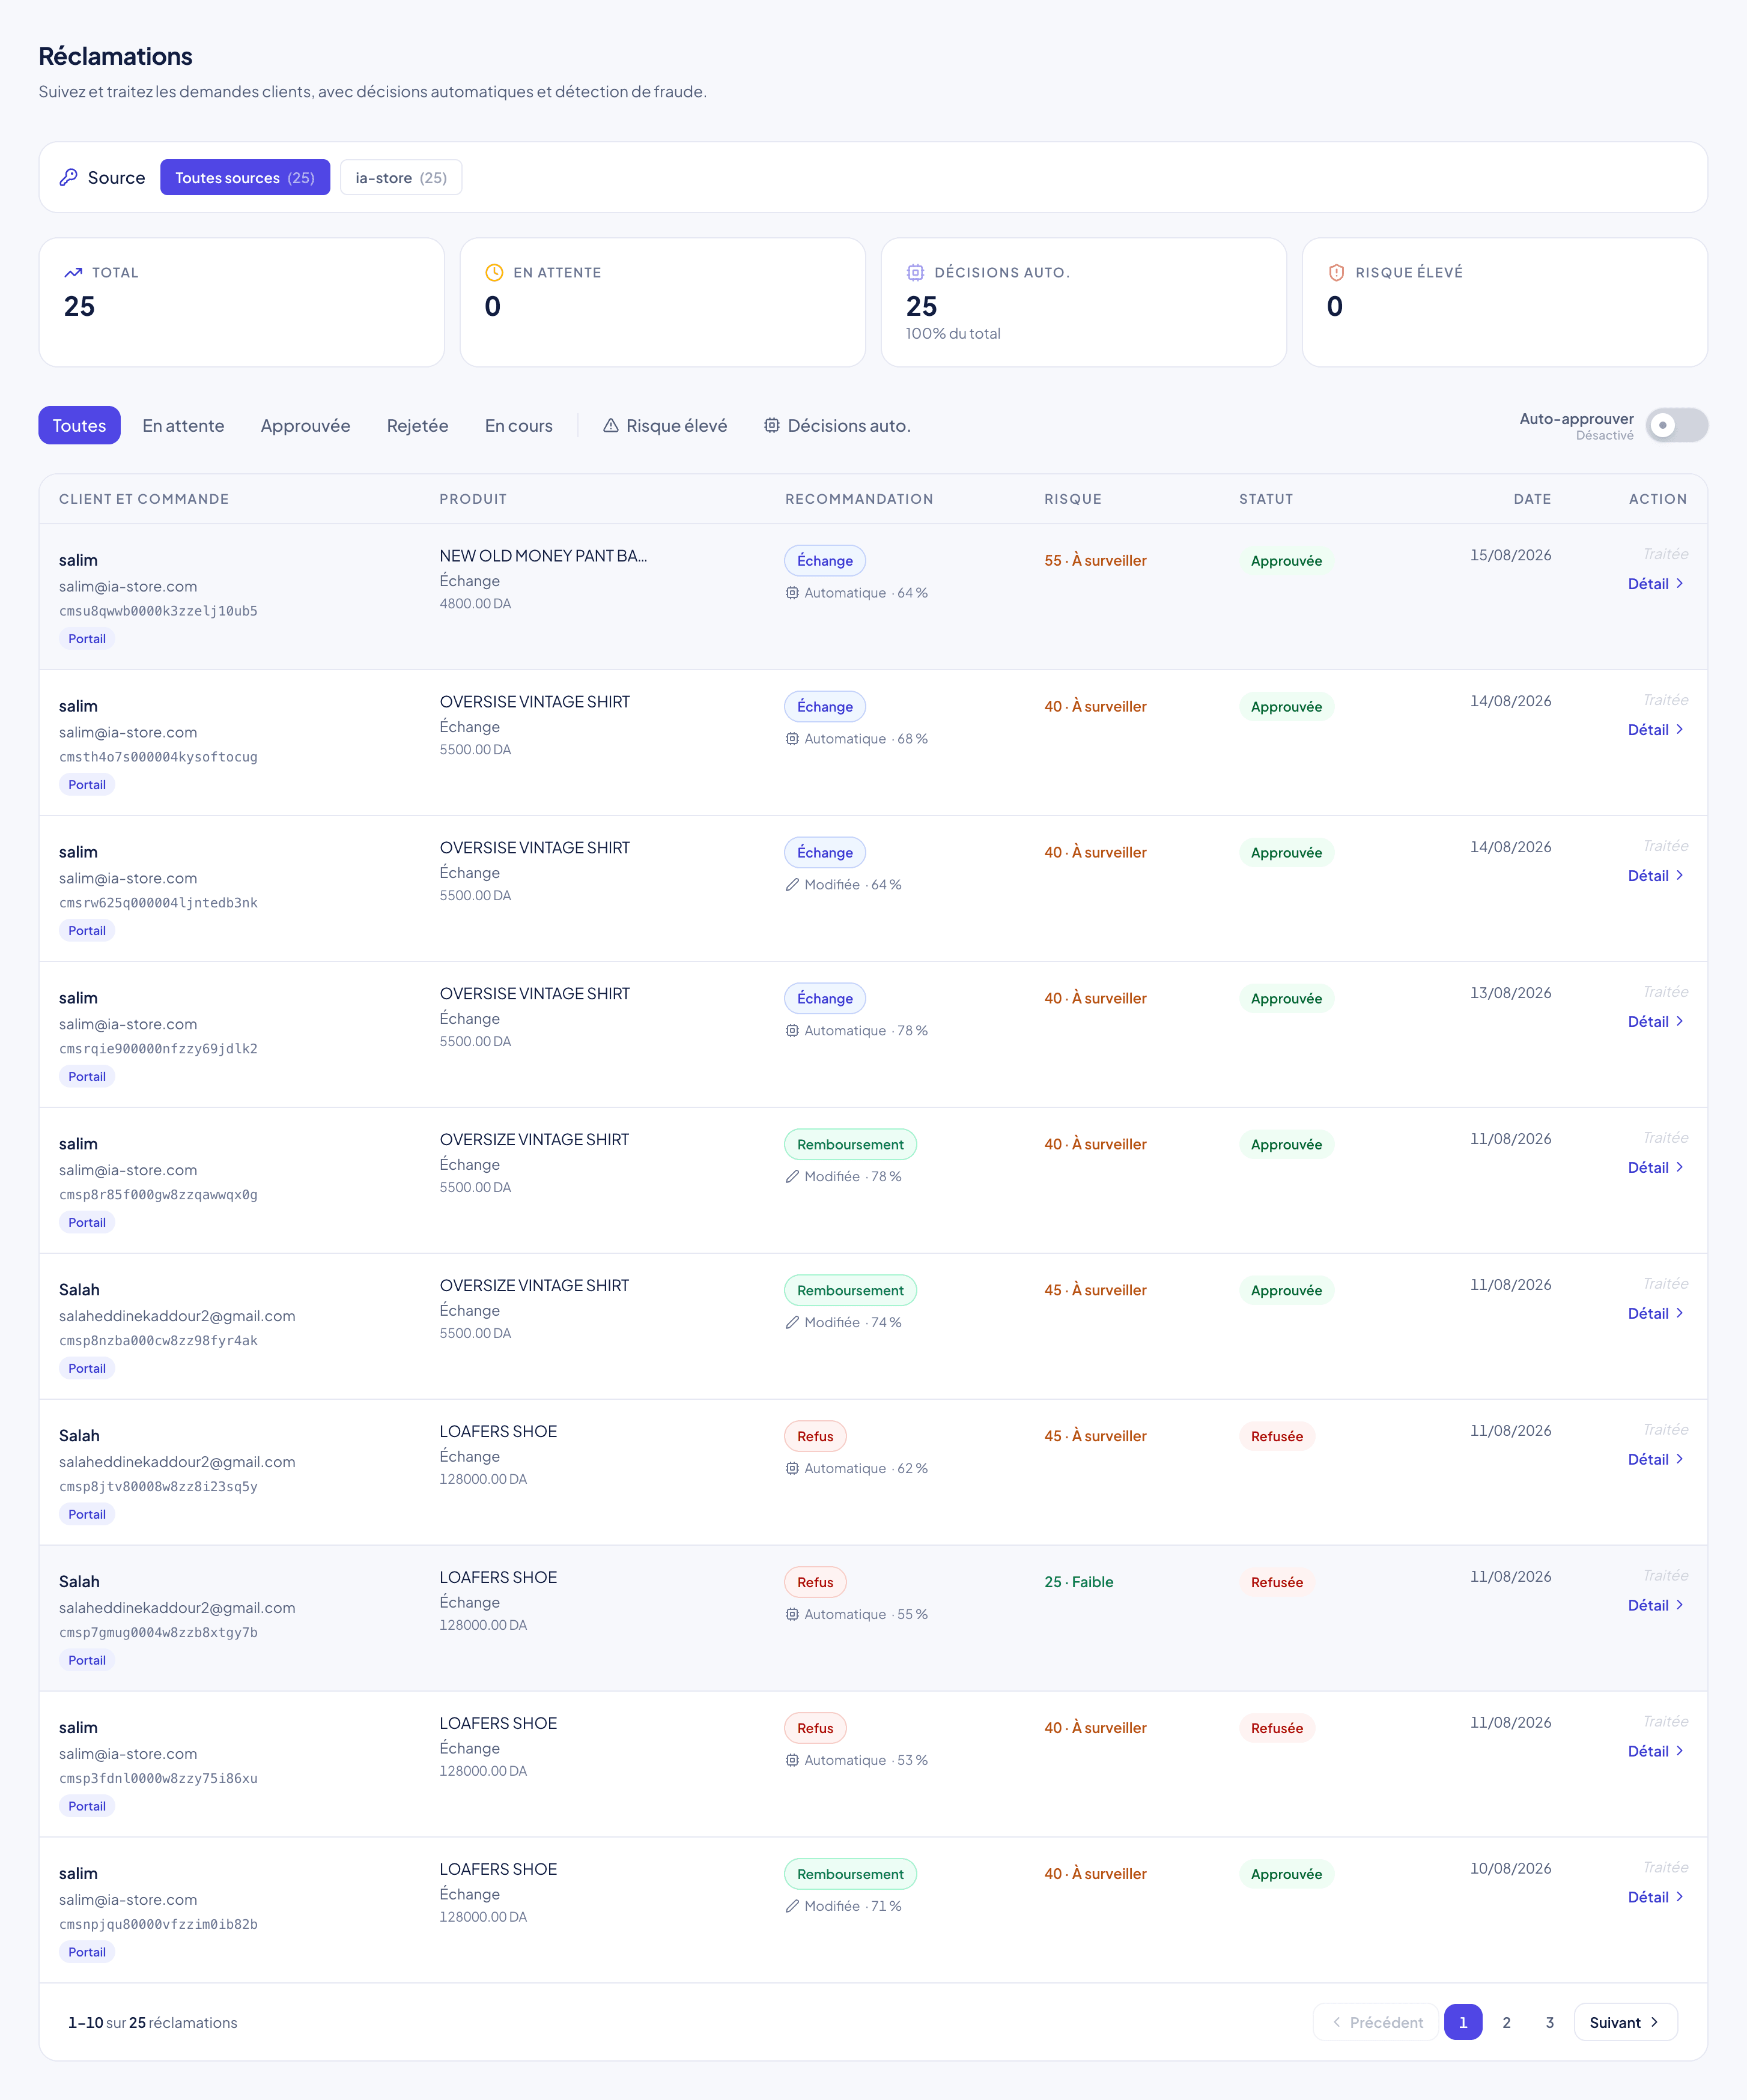
Task: Click the DATE column header
Action: tap(1532, 499)
